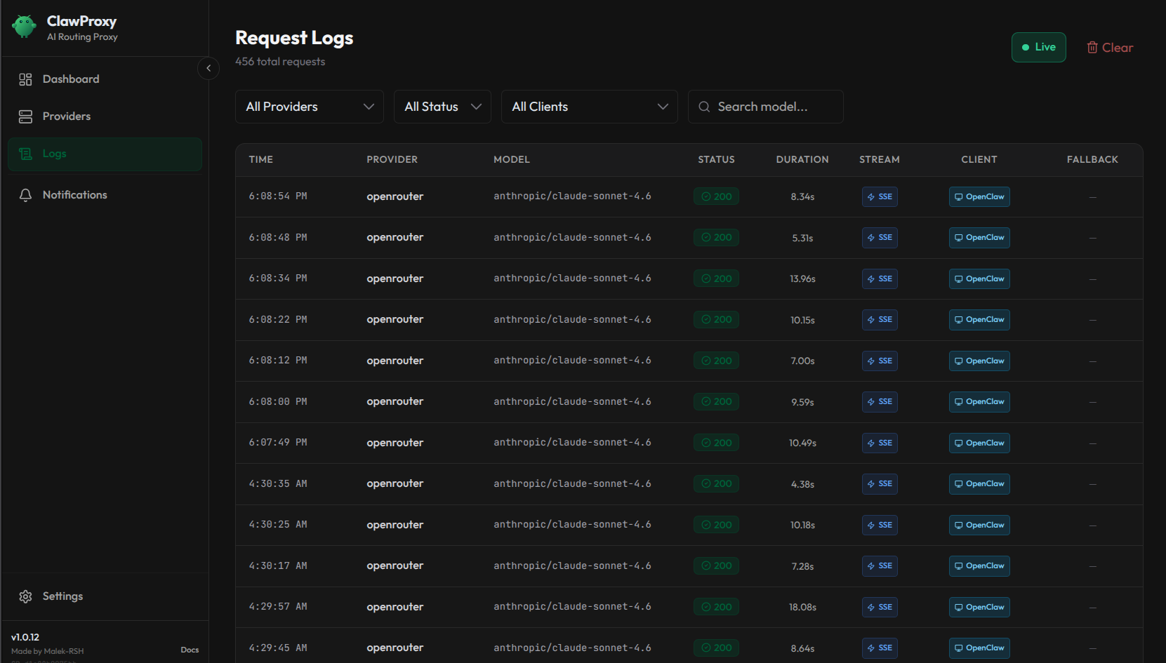This screenshot has height=663, width=1166.
Task: Click the search magnifier icon
Action: click(x=704, y=107)
